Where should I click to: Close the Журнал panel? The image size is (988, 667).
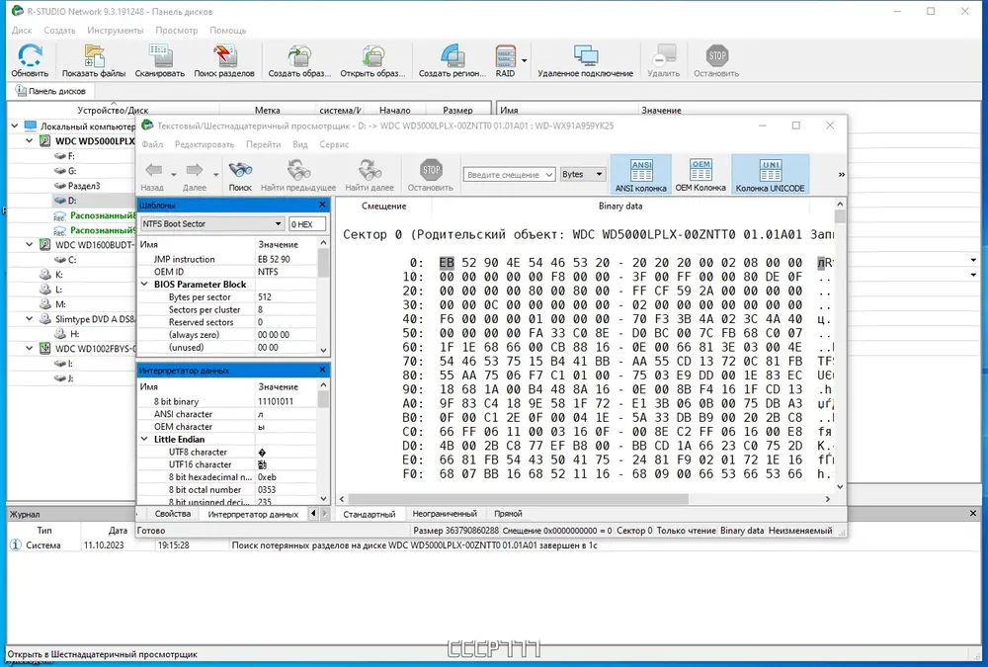coord(973,514)
